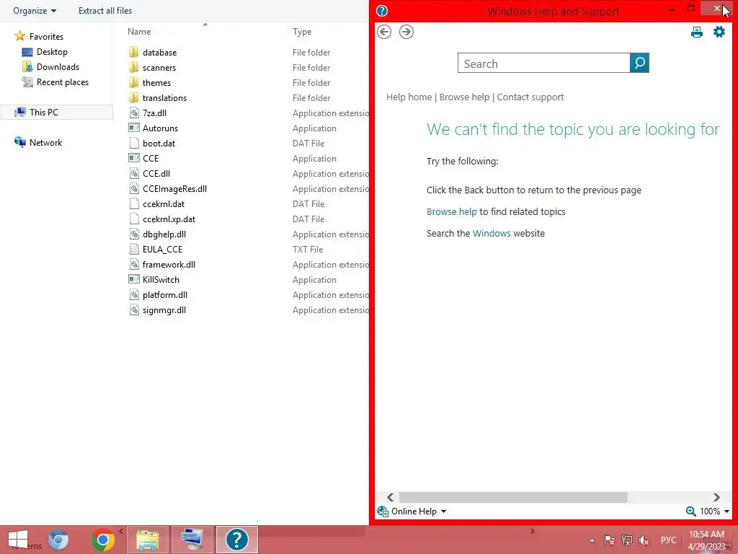Image resolution: width=738 pixels, height=554 pixels.
Task: Select the Autoruns application icon
Action: click(134, 128)
